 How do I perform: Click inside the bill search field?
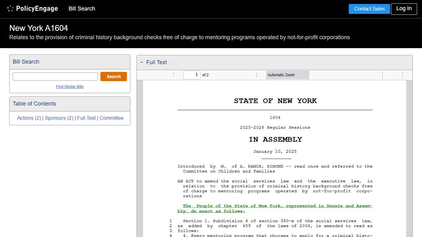[x=55, y=76]
